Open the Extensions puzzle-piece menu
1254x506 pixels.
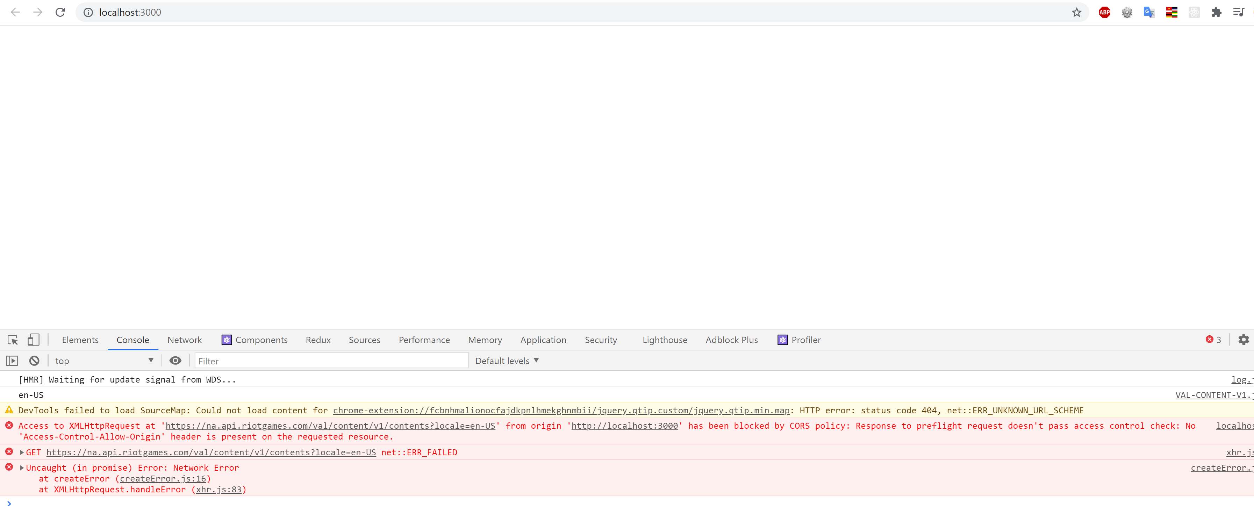pyautogui.click(x=1216, y=12)
